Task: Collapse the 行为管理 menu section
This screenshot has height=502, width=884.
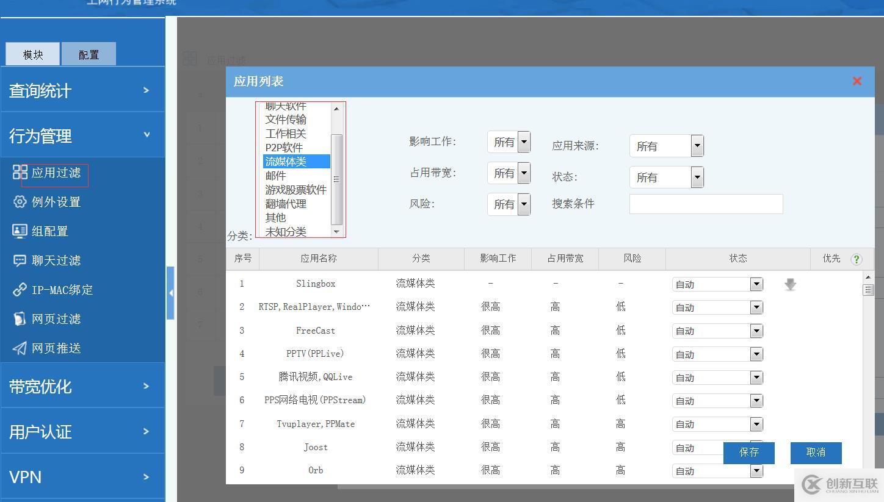Action: tap(82, 135)
